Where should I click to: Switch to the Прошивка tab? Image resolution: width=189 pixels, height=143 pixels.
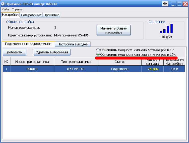pos(51,15)
